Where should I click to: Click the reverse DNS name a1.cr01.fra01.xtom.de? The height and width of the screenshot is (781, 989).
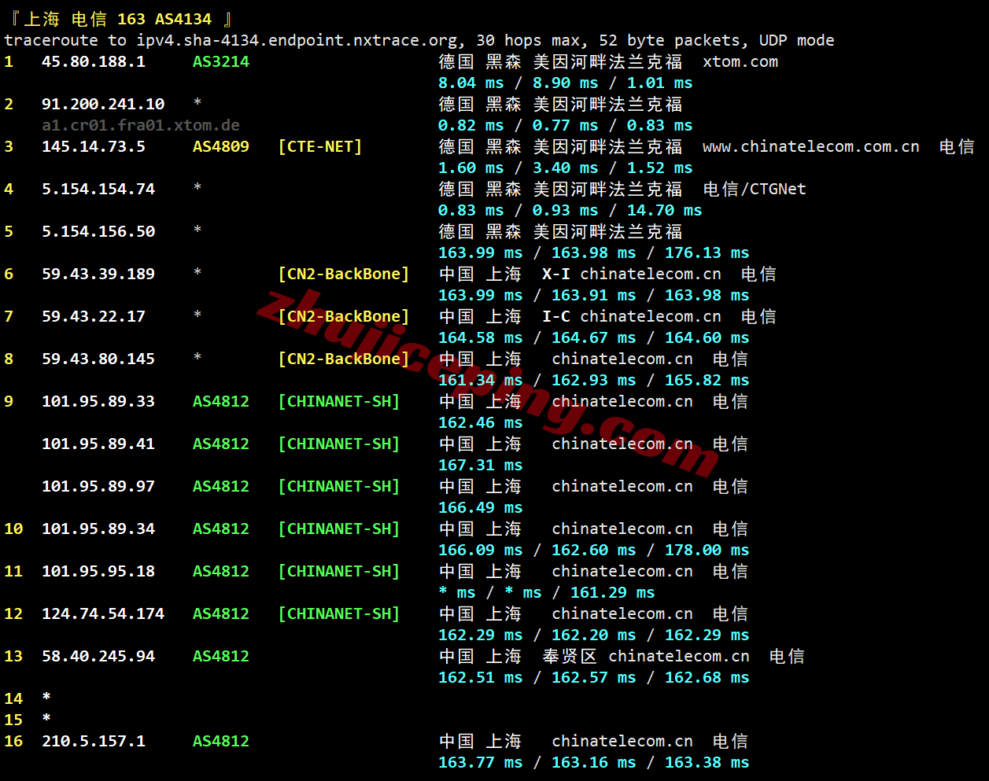point(141,125)
